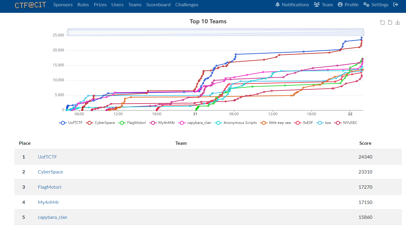Click the CTF@CIT logo

pos(30,5)
